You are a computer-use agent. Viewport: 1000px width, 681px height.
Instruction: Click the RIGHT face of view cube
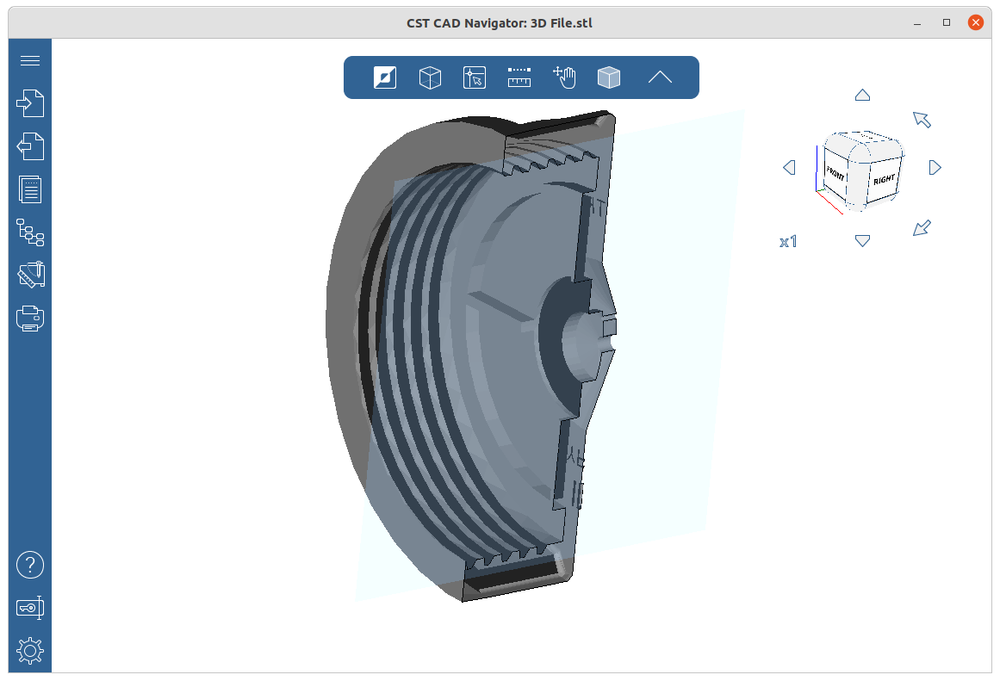click(x=884, y=181)
